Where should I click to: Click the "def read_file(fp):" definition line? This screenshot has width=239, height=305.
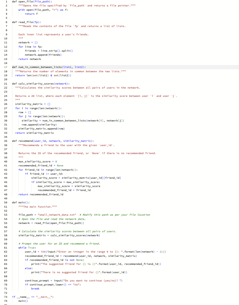tap(26, 22)
